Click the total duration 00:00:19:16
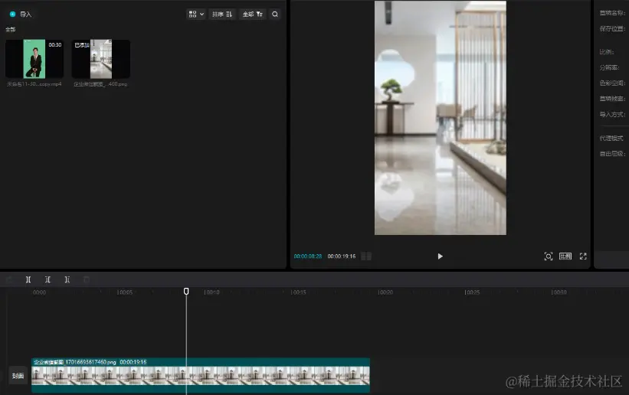 342,256
